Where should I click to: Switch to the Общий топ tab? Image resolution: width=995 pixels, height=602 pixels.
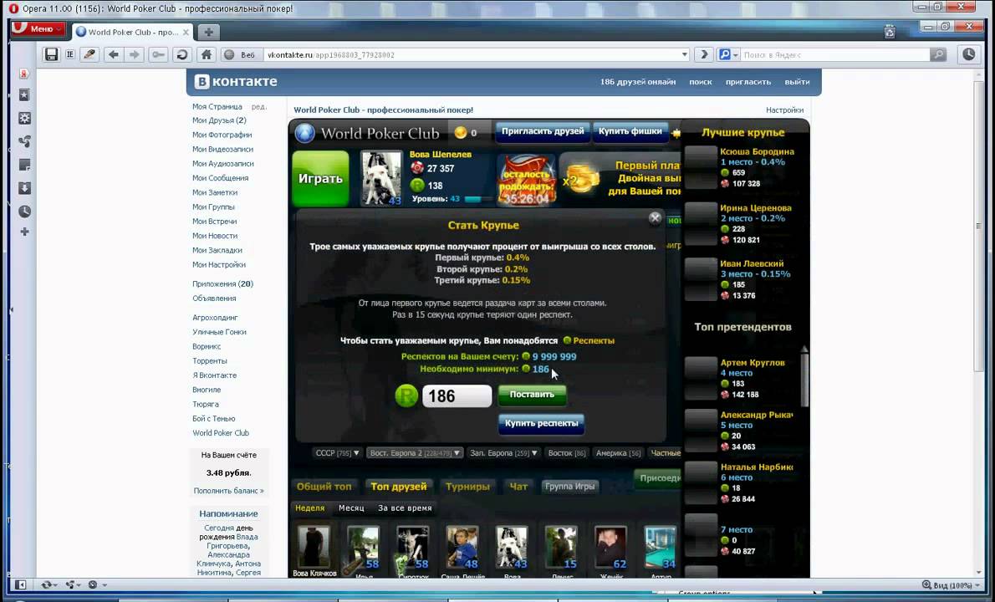click(x=324, y=487)
